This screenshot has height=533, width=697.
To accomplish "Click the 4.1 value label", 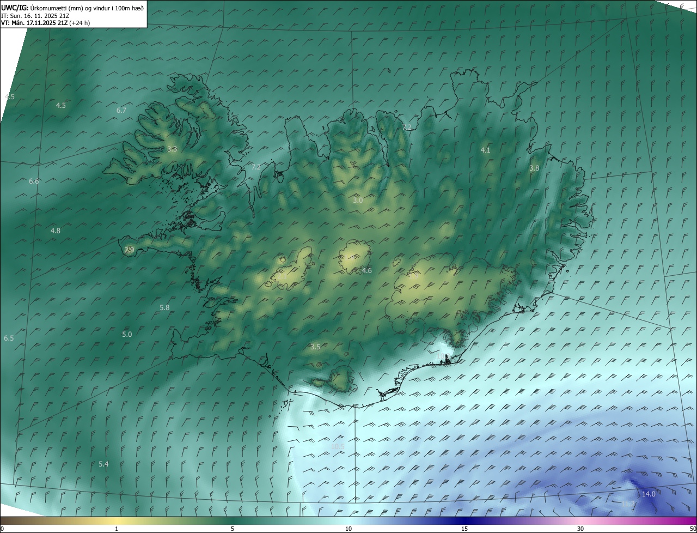I will (x=485, y=149).
